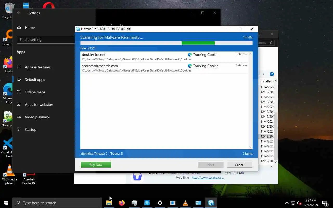Open the Delete dropdown for doubleclick.net
The width and height of the screenshot is (333, 208).
[x=241, y=54]
